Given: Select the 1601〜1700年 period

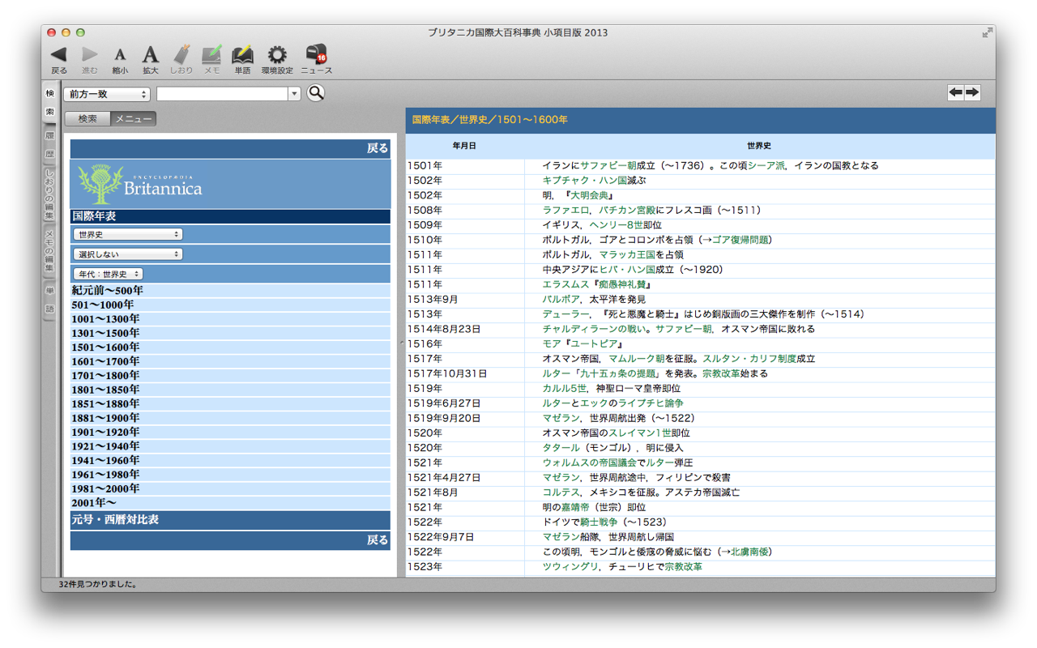Looking at the screenshot, I should (x=105, y=361).
